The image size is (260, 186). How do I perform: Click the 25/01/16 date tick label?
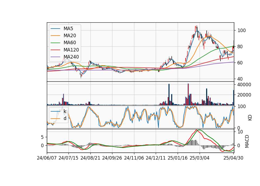click(178, 158)
